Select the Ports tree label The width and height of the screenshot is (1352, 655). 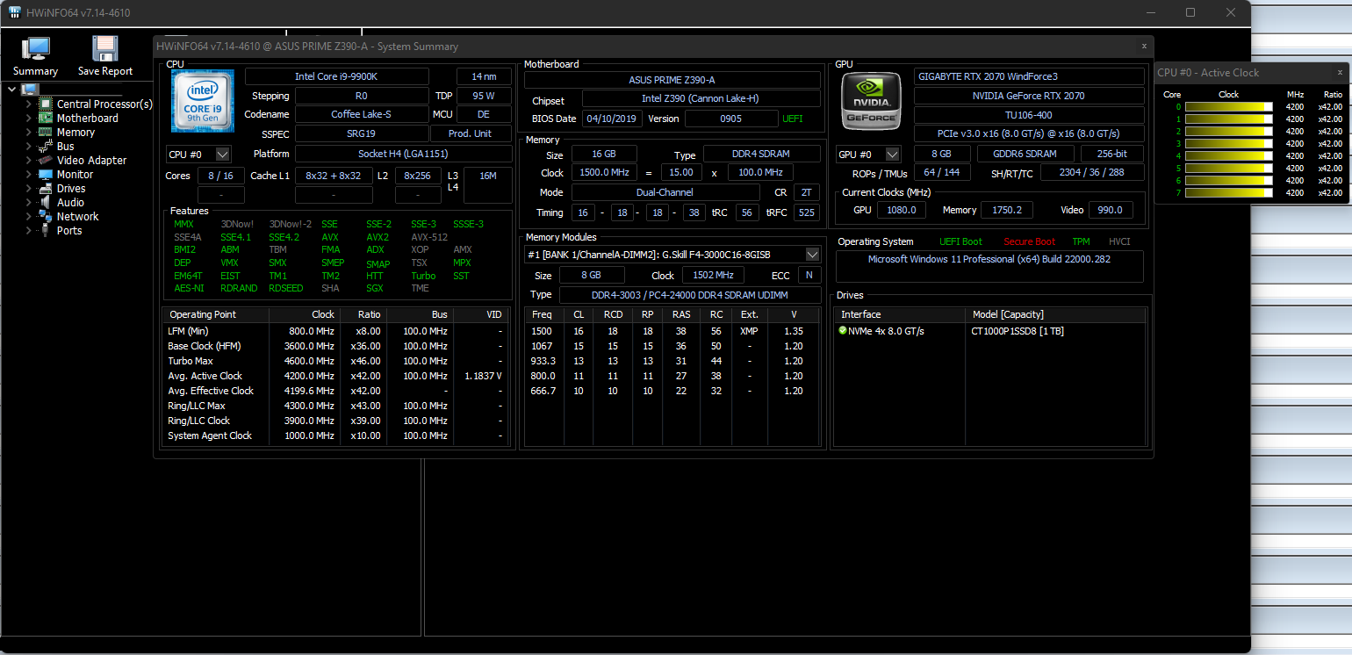(69, 230)
